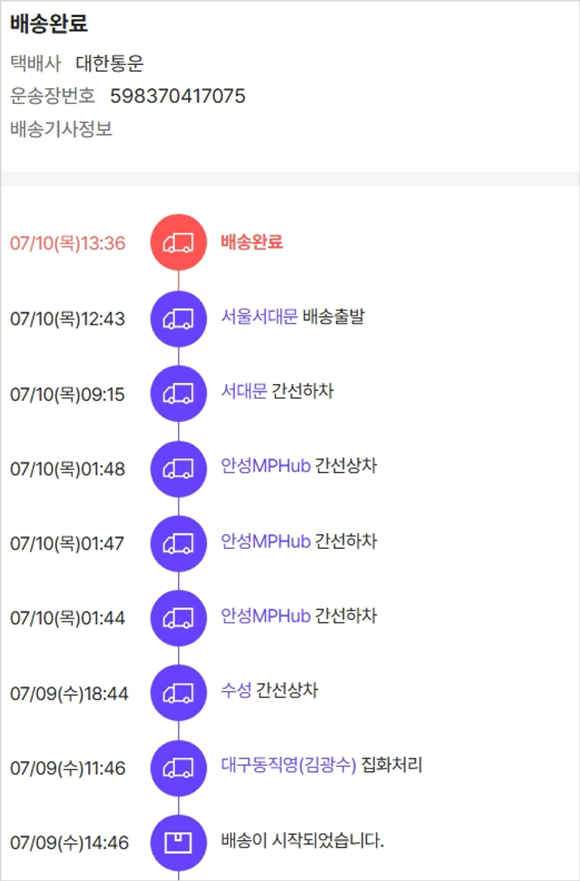580x881 pixels.
Task: Click the truck icon beside 서울서대문 배송출발
Action: click(179, 318)
